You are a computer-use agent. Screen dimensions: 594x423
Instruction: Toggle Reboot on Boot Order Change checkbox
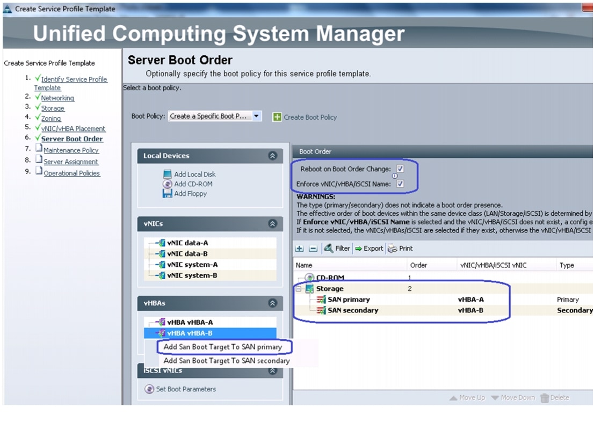400,169
